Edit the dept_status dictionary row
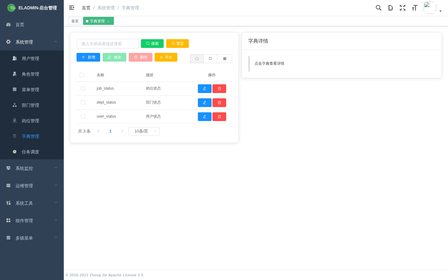The width and height of the screenshot is (448, 280). point(205,103)
